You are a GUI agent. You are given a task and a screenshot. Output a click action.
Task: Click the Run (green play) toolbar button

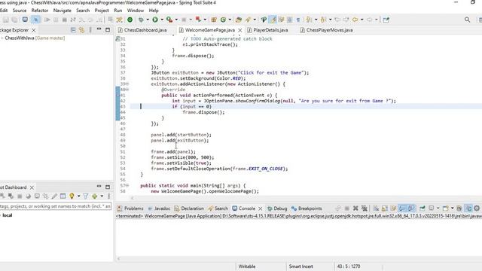tap(155, 20)
